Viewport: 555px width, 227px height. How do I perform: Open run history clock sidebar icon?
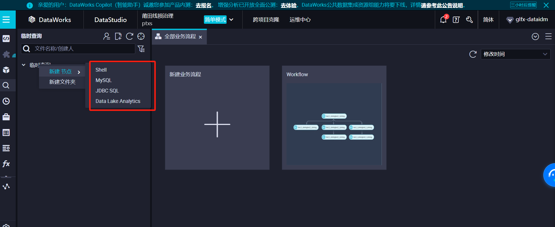6,101
